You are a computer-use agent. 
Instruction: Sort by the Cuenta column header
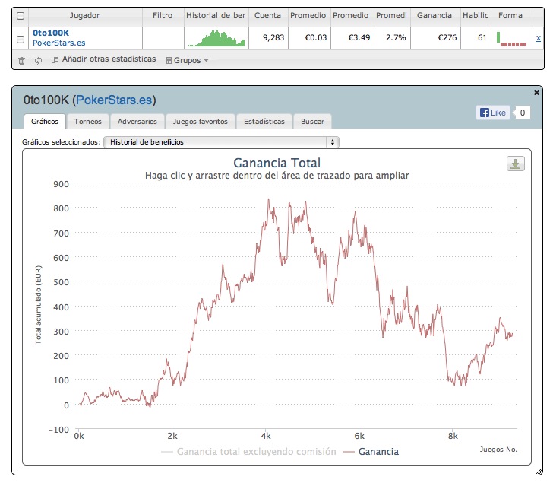pyautogui.click(x=267, y=15)
